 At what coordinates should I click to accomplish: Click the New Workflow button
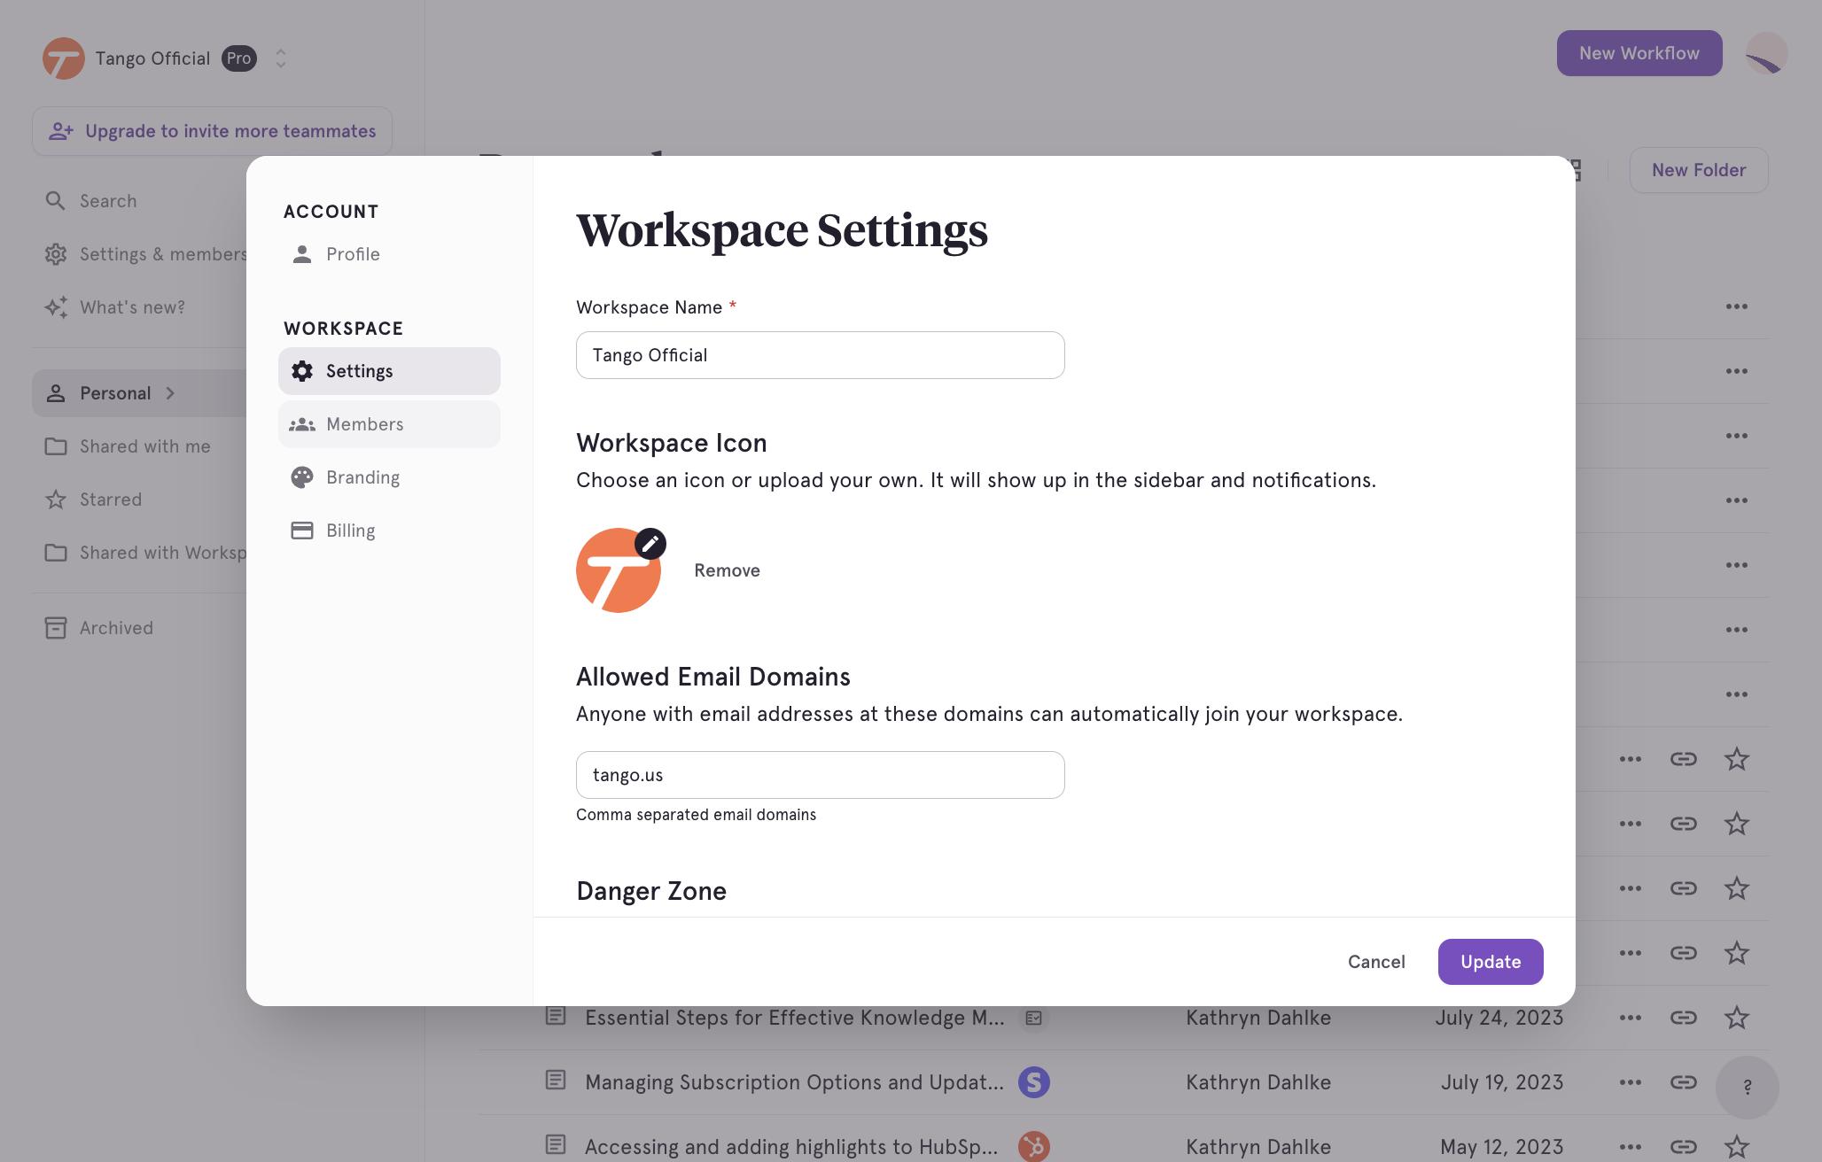1639,53
